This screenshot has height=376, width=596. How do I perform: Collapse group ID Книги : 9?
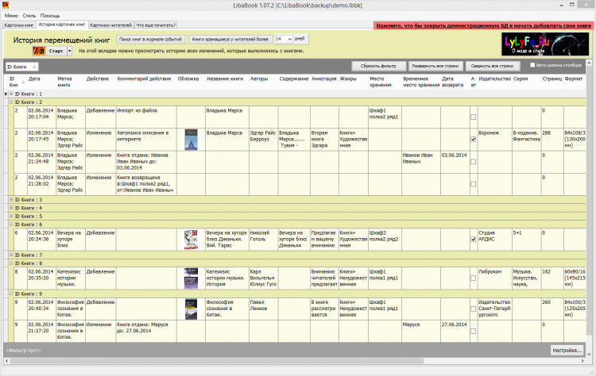[11, 294]
